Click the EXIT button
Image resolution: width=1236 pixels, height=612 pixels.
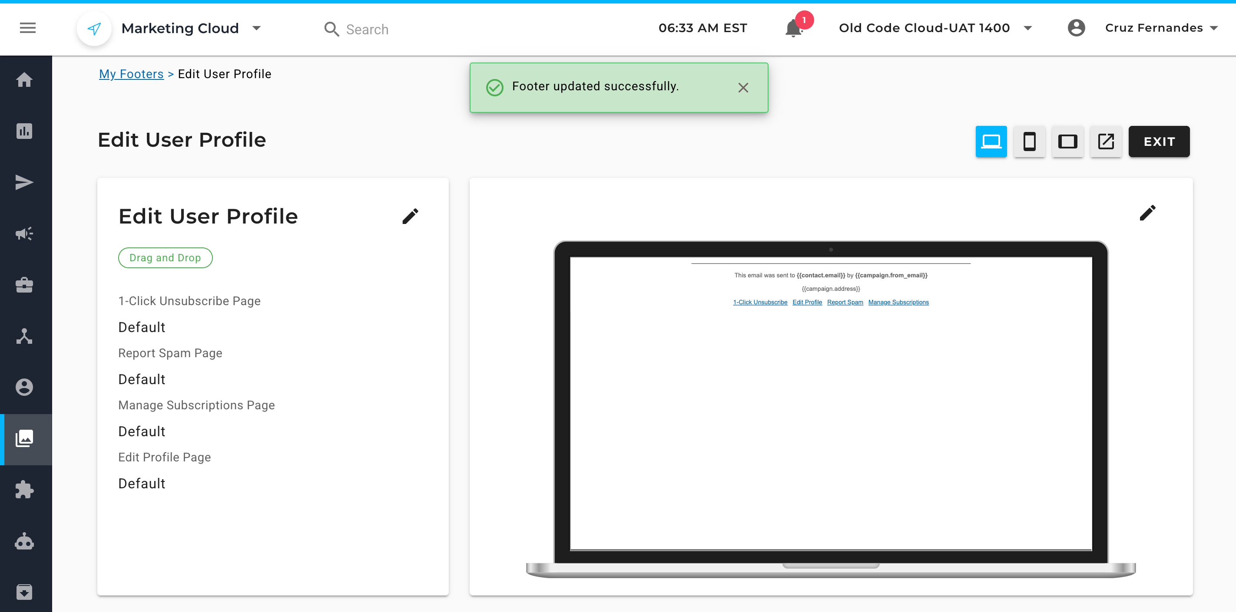(1159, 141)
